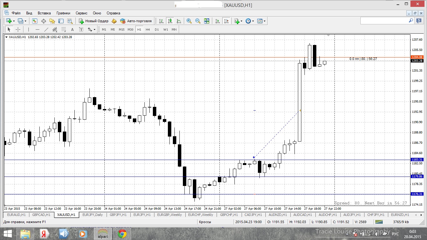427x240 pixels.
Task: Select the equidistant channel tool
Action: 55,29
